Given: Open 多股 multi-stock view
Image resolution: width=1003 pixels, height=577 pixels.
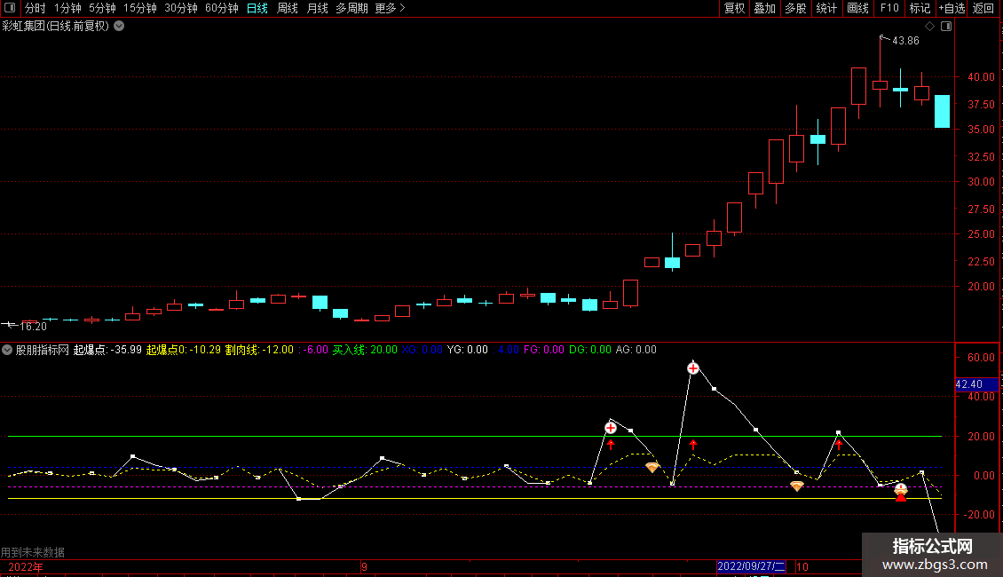Looking at the screenshot, I should coord(795,8).
